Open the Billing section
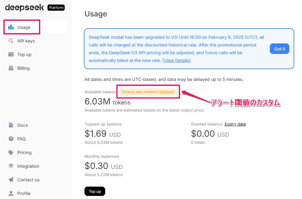 [x=36, y=68]
